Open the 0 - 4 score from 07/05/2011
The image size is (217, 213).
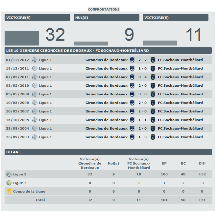click(143, 77)
